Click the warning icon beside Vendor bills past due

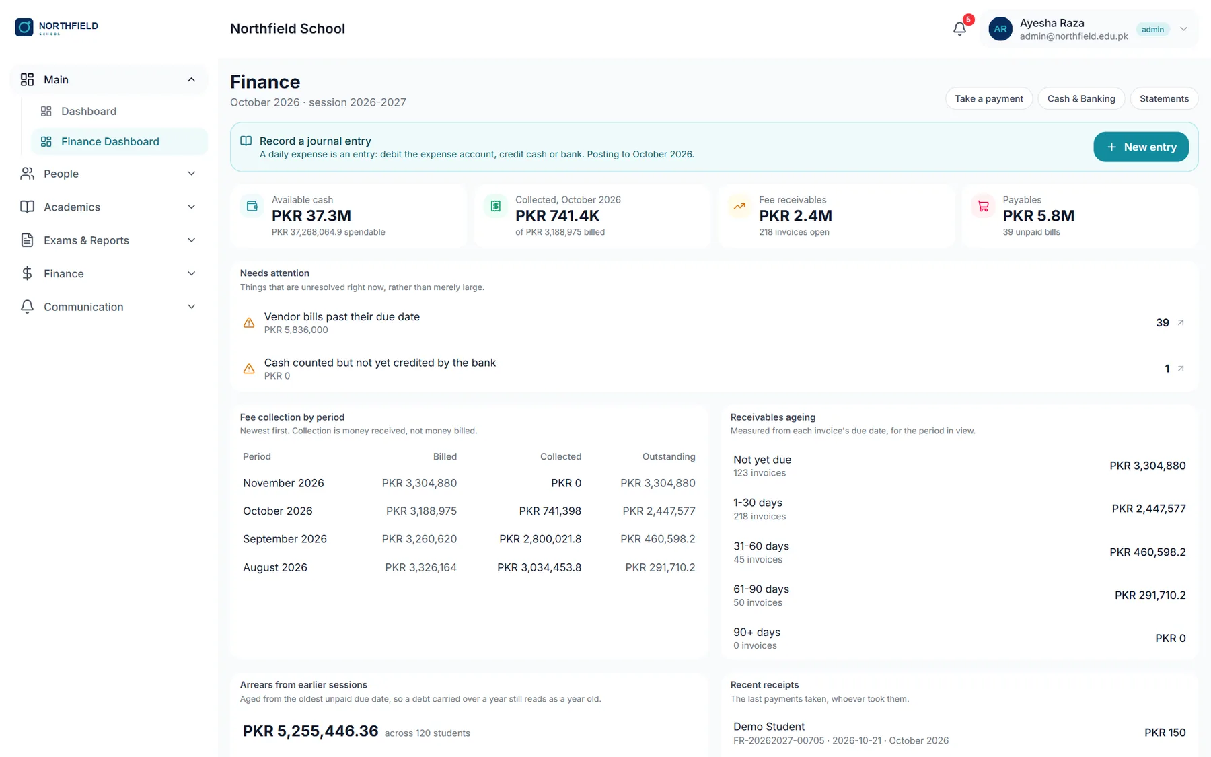249,322
